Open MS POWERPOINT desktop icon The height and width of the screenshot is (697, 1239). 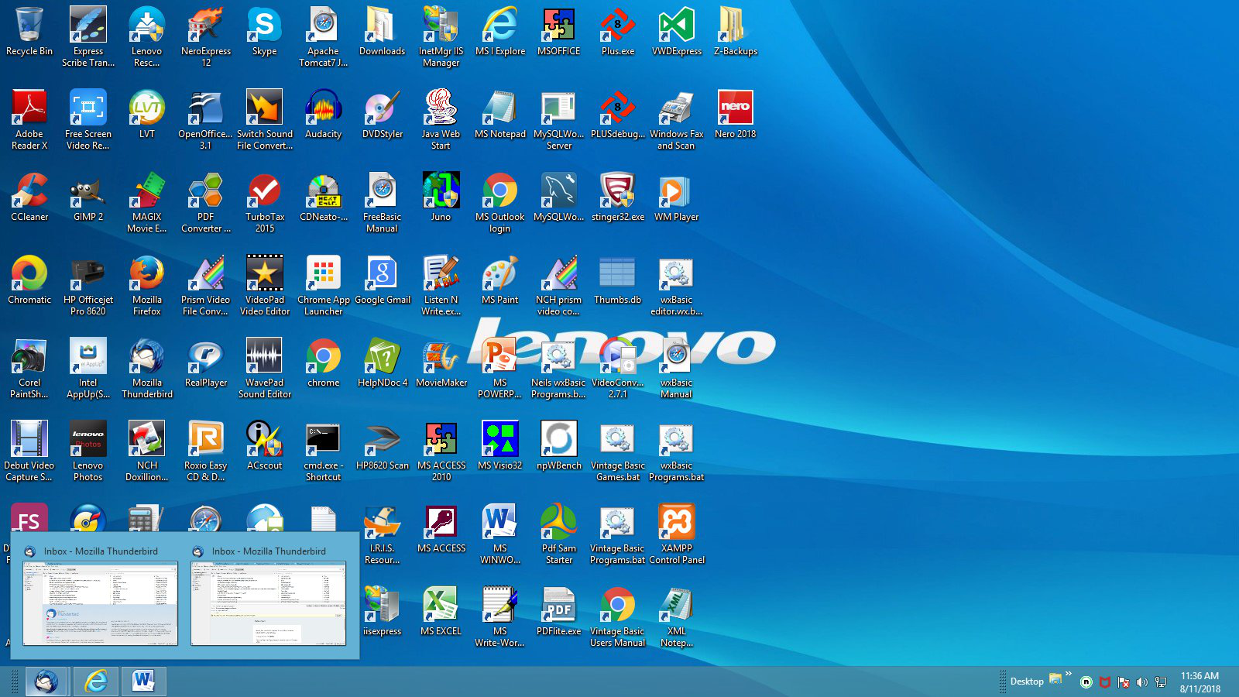[500, 369]
